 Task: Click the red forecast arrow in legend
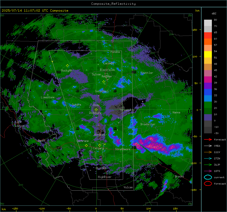pyautogui.click(x=208, y=139)
